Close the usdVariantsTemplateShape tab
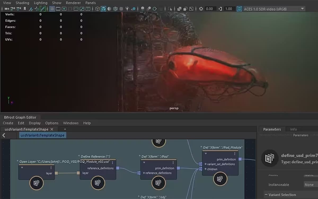 click(52, 129)
